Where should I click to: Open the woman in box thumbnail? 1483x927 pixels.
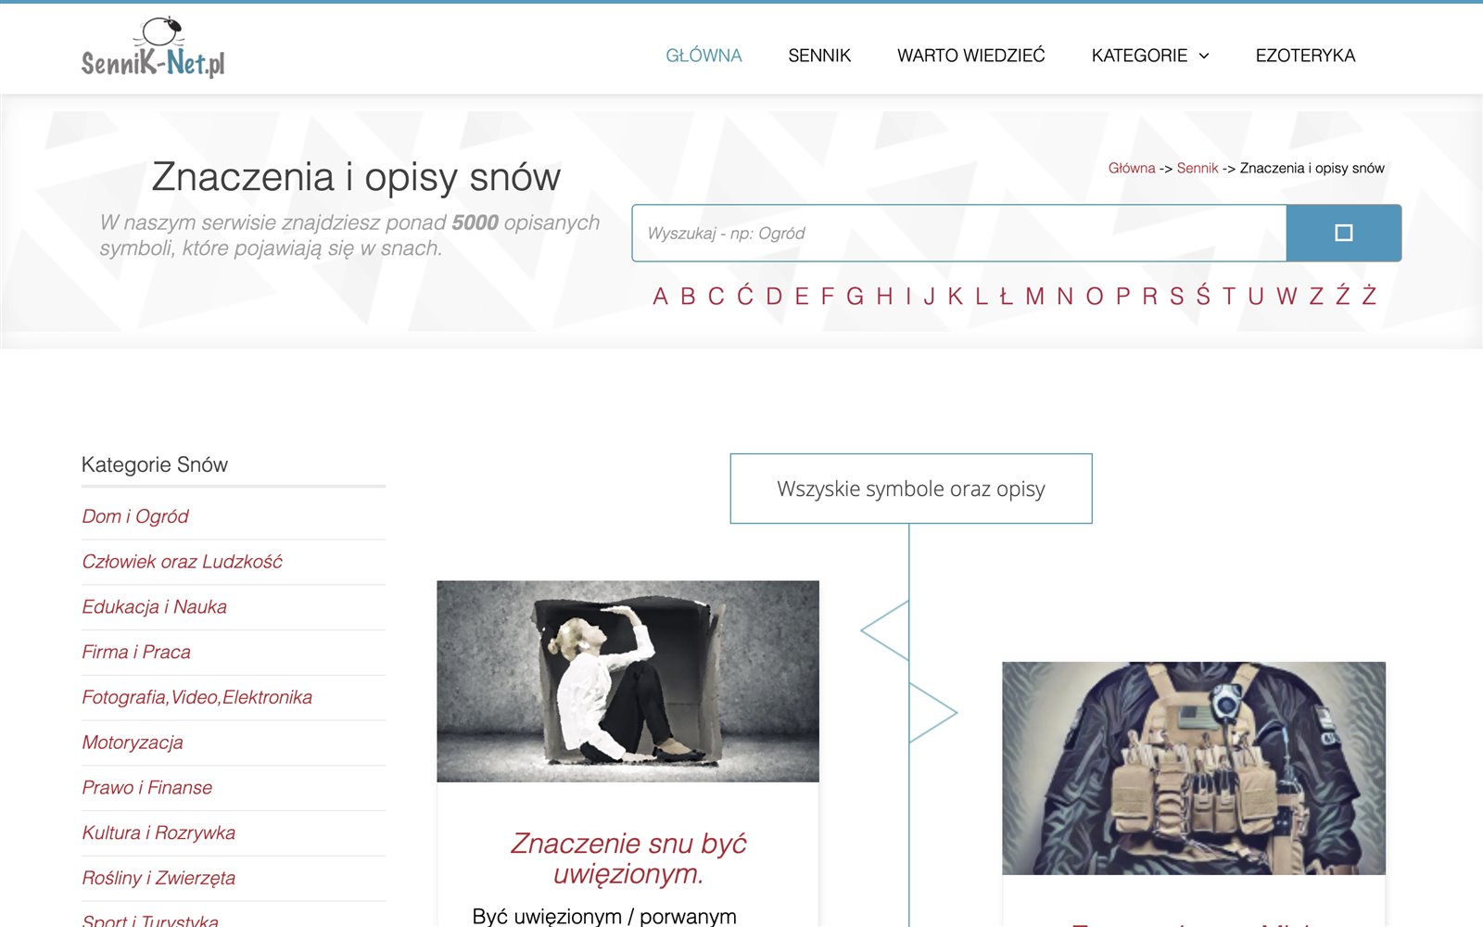point(628,681)
